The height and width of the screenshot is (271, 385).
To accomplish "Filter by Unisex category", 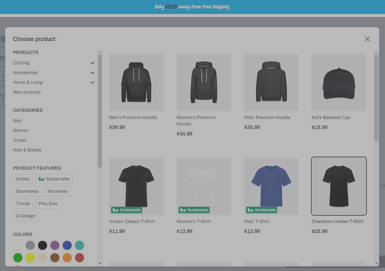I will click(x=20, y=140).
